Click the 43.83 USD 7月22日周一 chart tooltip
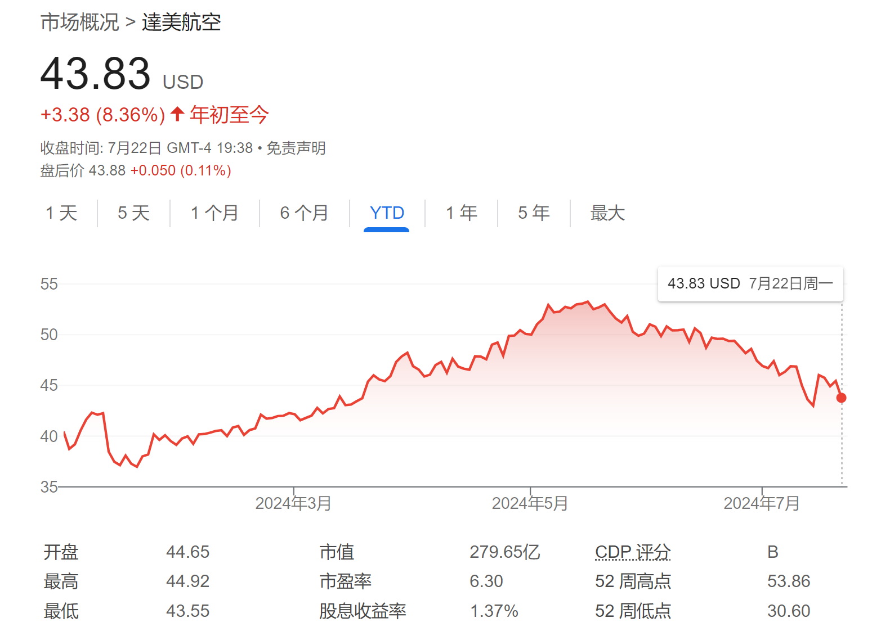This screenshot has height=636, width=881. pyautogui.click(x=750, y=283)
